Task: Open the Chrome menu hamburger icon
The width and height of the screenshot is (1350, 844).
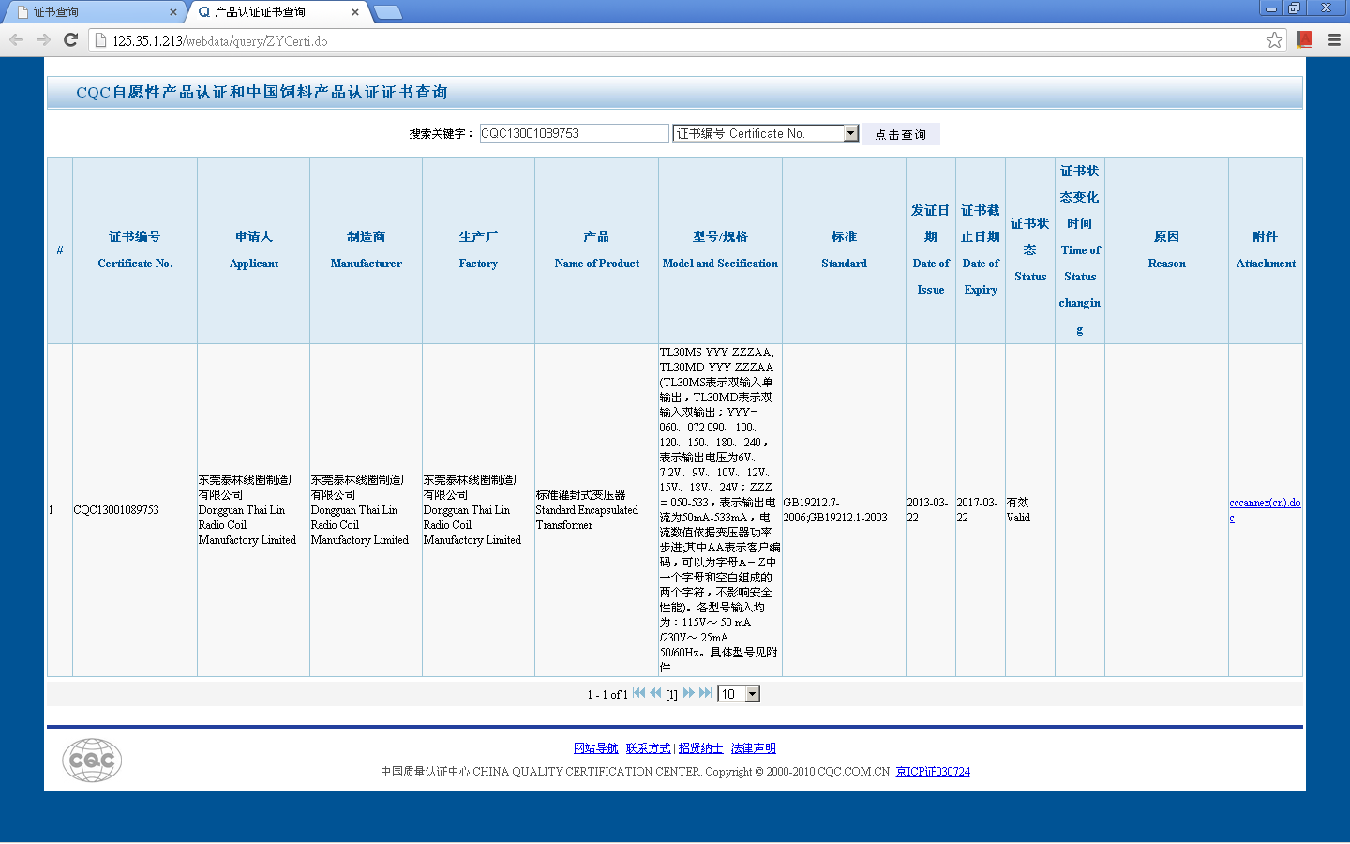Action: tap(1334, 39)
